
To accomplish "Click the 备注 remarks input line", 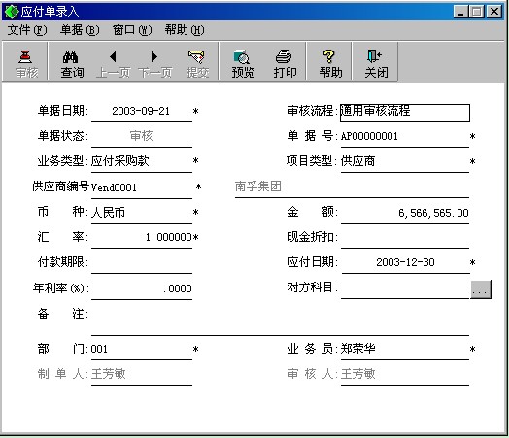I will pos(280,321).
